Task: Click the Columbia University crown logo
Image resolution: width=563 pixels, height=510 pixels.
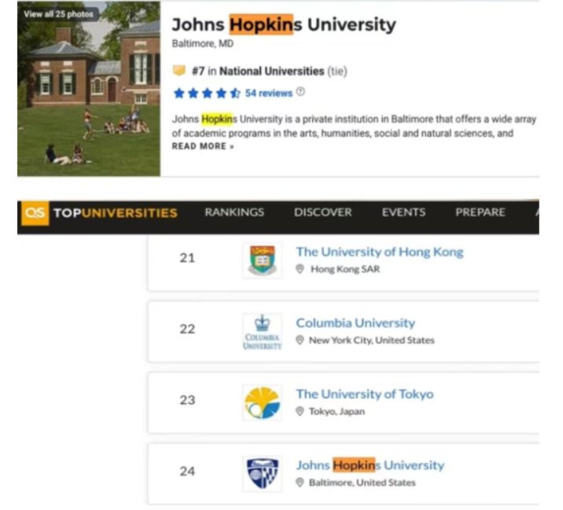Action: click(x=262, y=332)
